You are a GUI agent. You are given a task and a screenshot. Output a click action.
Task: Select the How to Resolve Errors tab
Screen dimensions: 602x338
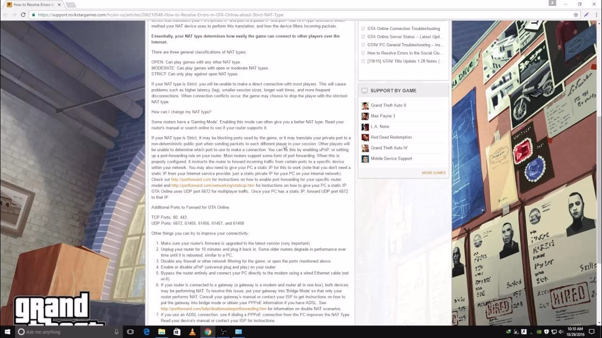[34, 5]
